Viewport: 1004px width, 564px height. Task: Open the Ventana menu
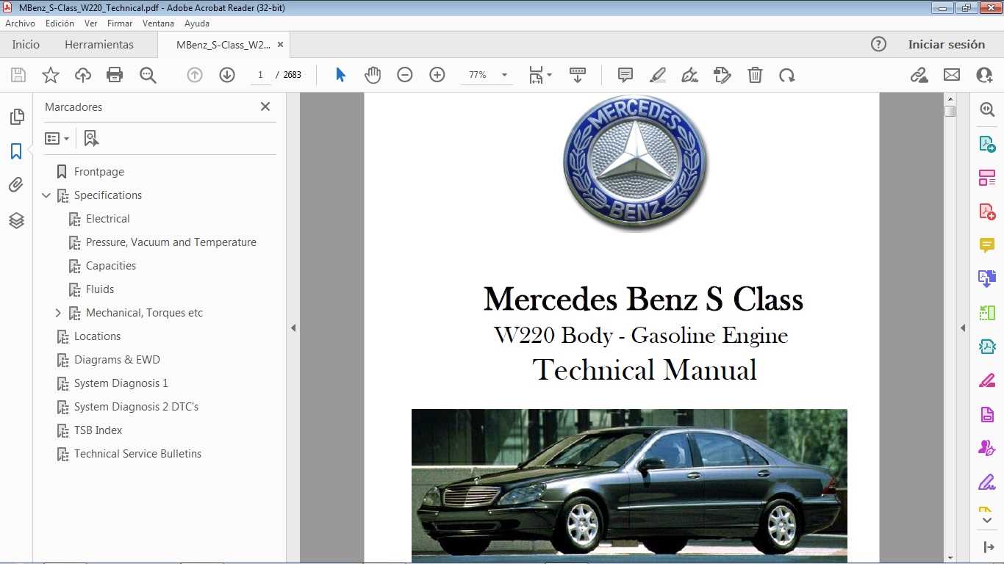tap(159, 23)
